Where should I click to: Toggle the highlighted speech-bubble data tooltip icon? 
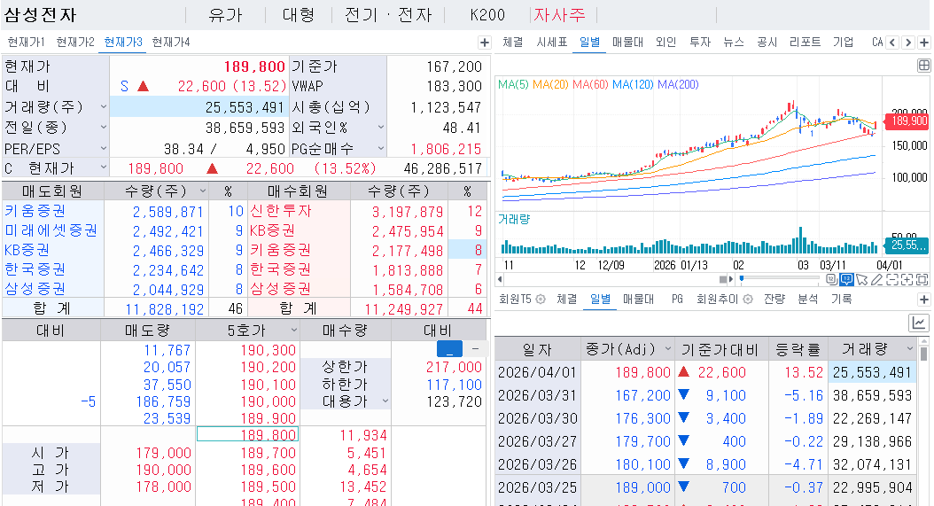point(846,279)
